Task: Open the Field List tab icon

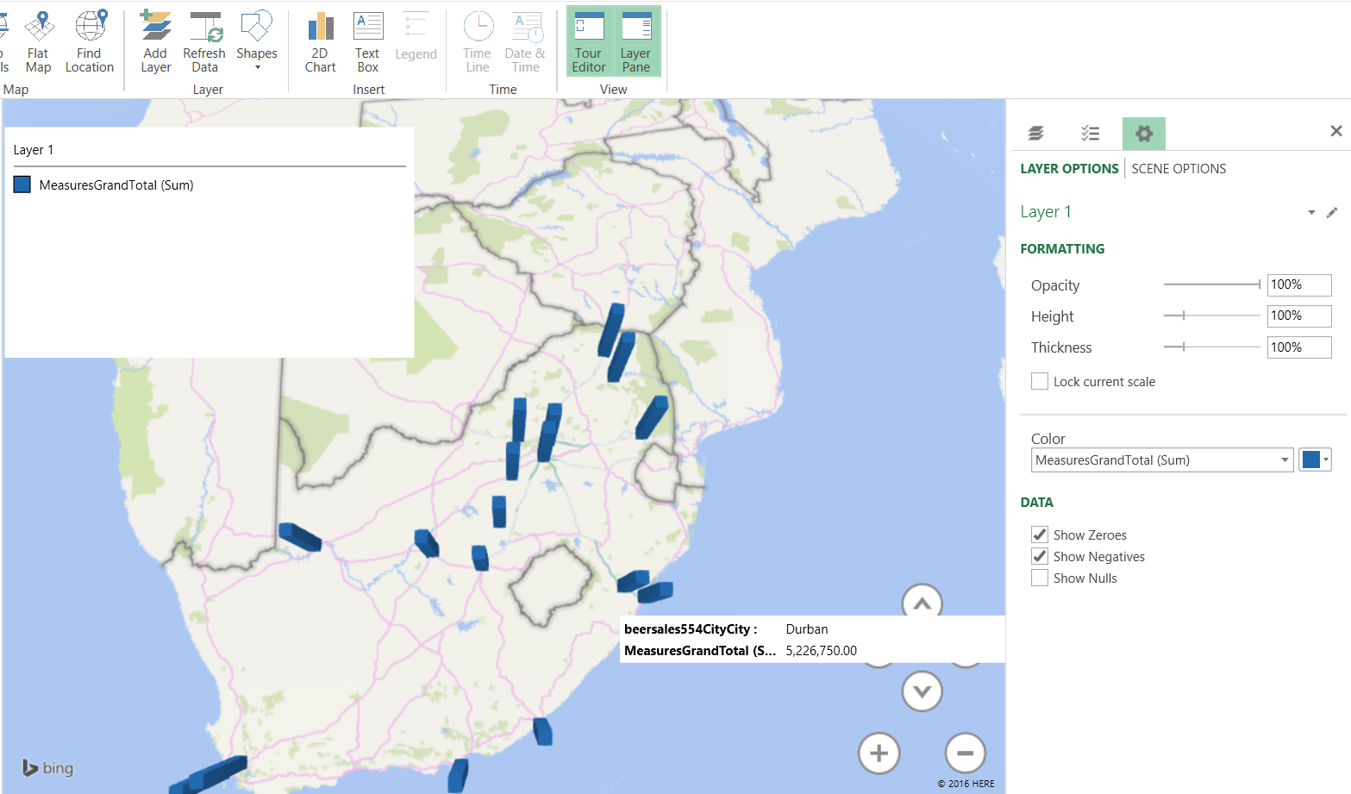Action: pyautogui.click(x=1090, y=134)
